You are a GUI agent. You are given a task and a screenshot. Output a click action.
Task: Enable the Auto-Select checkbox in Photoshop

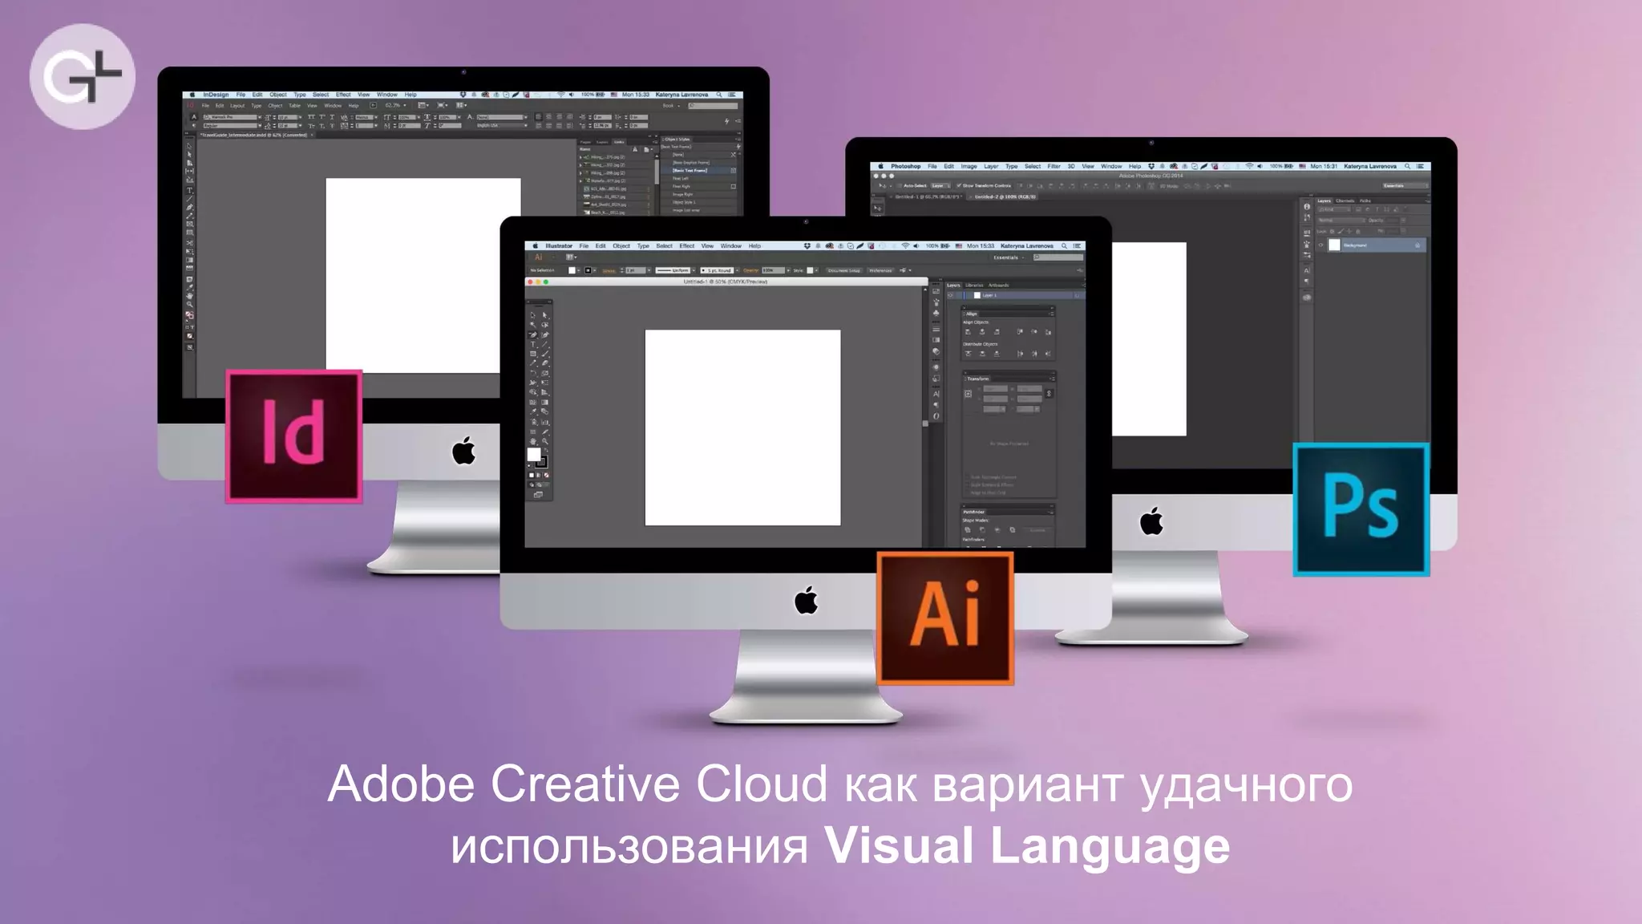pyautogui.click(x=899, y=185)
